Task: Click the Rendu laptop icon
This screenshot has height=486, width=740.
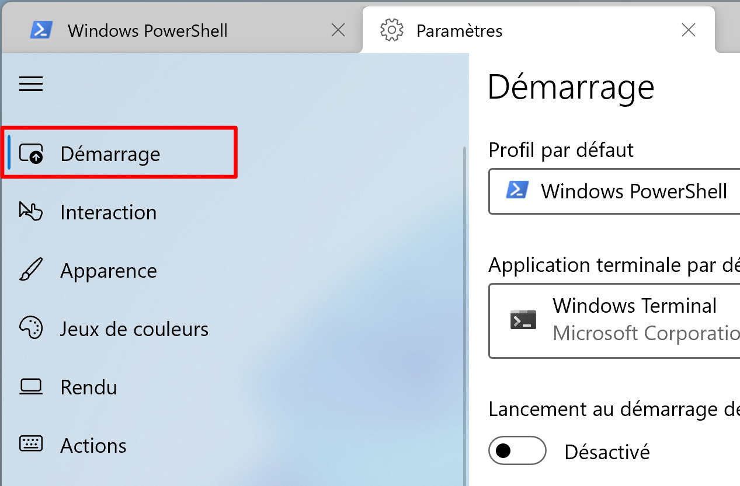Action: pyautogui.click(x=31, y=387)
